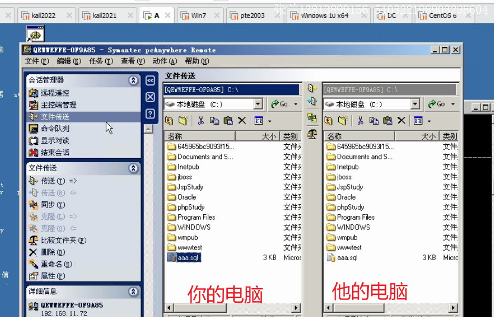Click the up-folder icon in right pane toolbar
This screenshot has height=317, width=494.
[329, 121]
